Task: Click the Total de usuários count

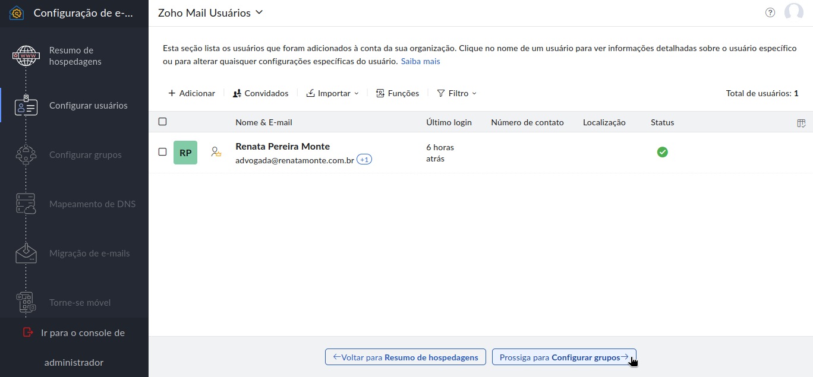Action: pyautogui.click(x=762, y=93)
